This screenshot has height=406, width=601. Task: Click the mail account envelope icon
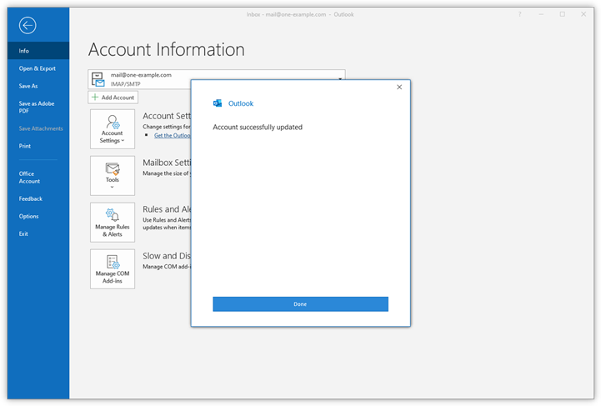point(98,79)
